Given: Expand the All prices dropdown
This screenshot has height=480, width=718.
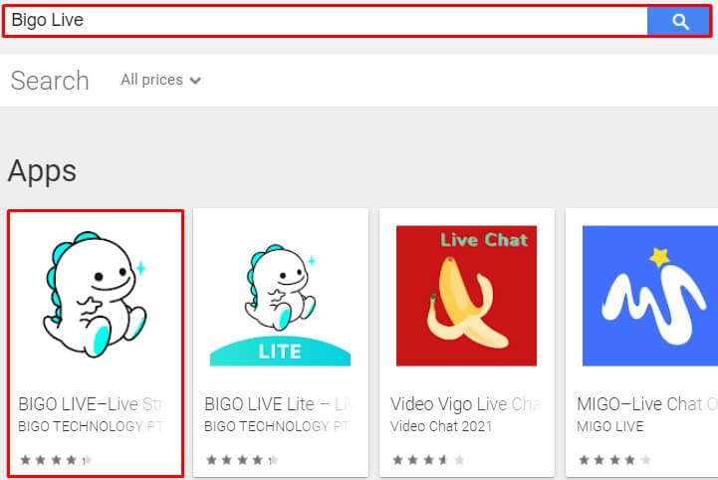Looking at the screenshot, I should (x=160, y=80).
